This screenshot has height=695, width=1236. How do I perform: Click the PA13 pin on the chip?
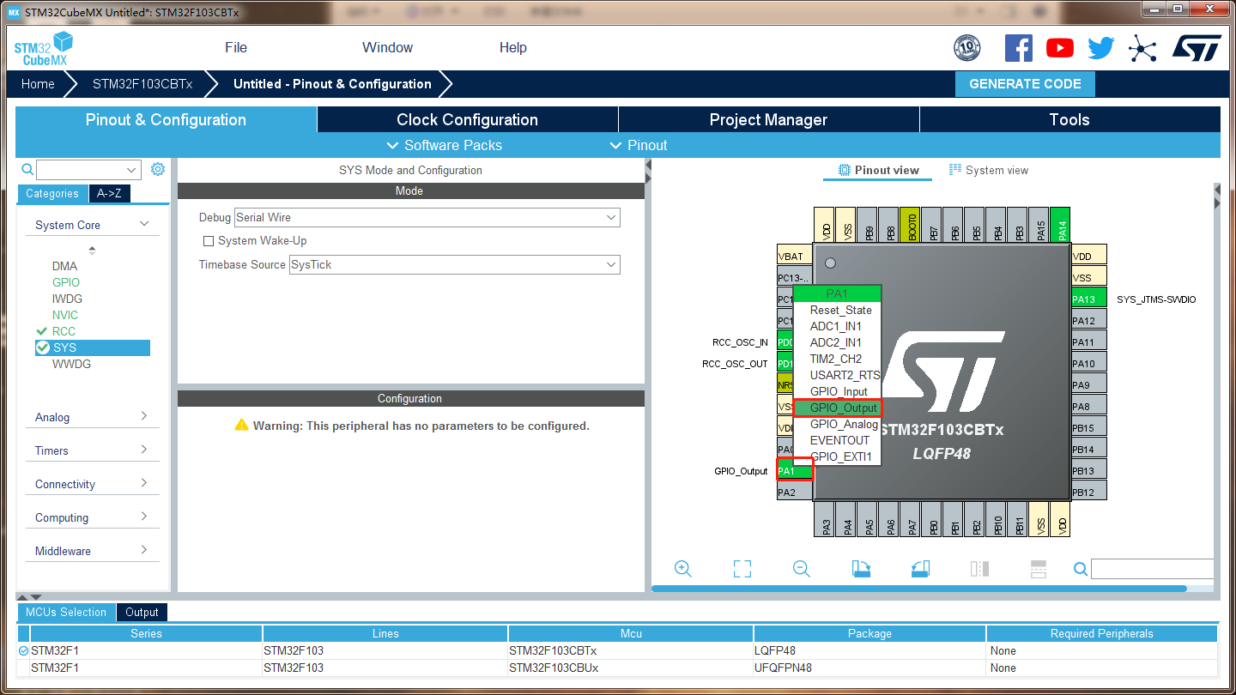[1089, 299]
